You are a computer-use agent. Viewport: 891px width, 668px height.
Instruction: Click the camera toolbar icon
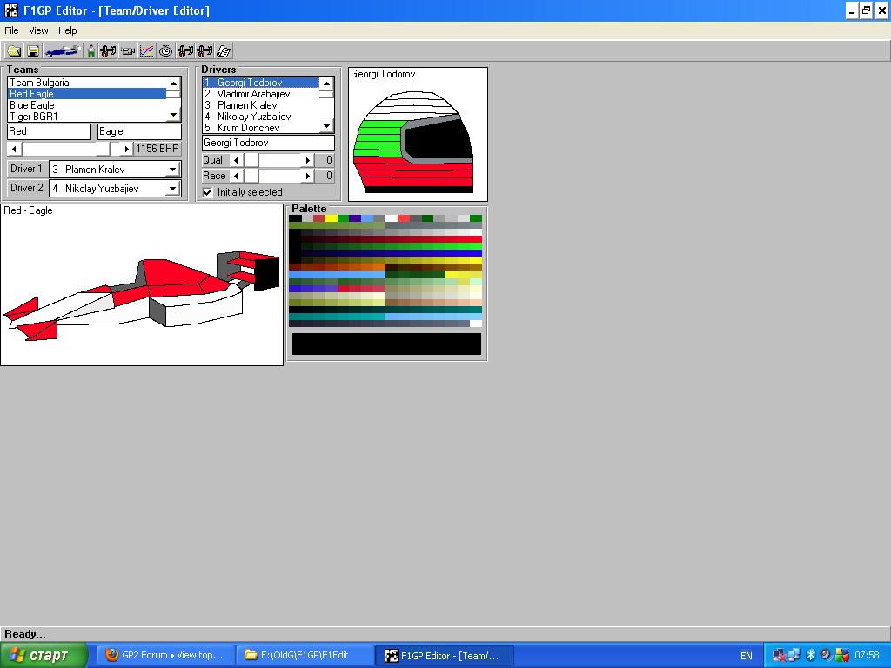pyautogui.click(x=128, y=51)
